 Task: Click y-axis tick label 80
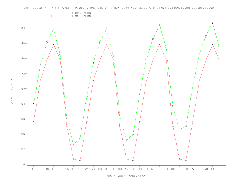[23, 43]
